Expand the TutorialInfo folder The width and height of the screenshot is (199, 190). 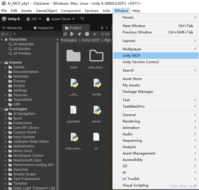6,100
